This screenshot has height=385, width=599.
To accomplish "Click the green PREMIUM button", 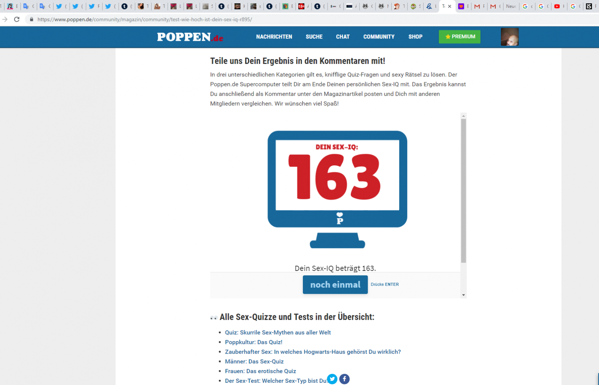I will point(459,37).
